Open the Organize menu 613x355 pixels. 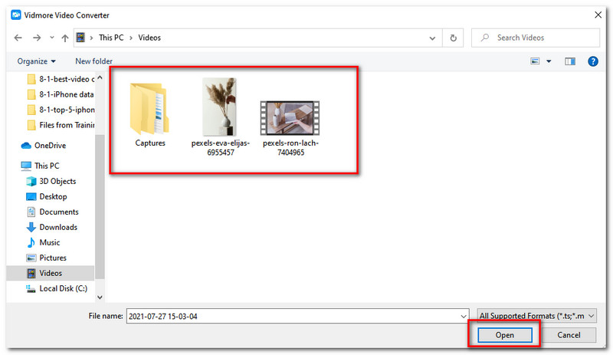(x=36, y=61)
